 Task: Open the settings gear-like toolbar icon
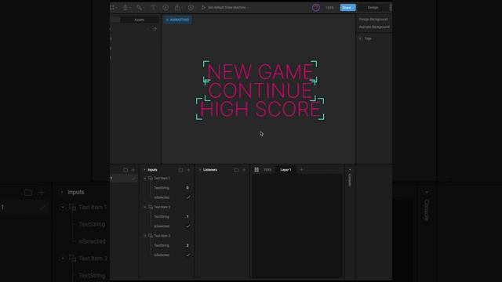[191, 7]
